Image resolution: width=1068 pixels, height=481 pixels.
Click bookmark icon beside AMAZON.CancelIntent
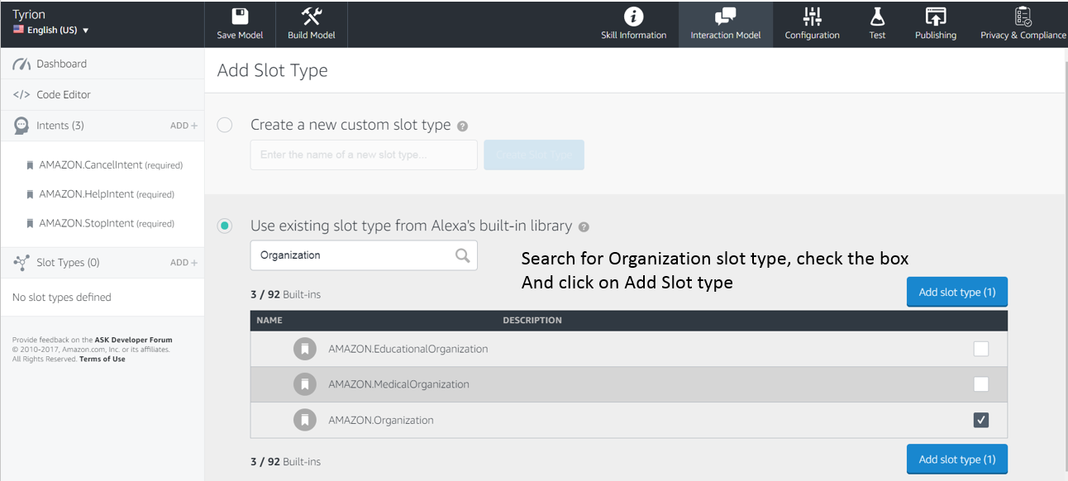pos(31,165)
